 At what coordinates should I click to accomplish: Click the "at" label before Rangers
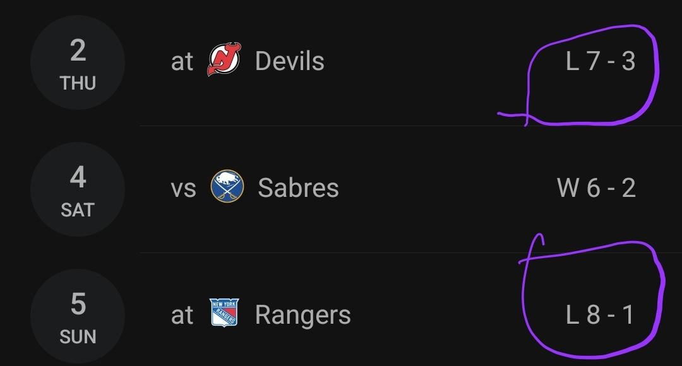pos(182,315)
